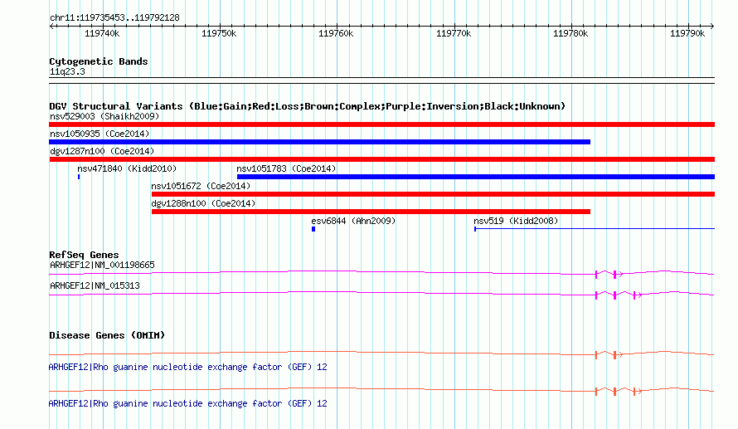Click the RefSeq Genes track heading
This screenshot has width=738, height=429.
click(x=84, y=255)
